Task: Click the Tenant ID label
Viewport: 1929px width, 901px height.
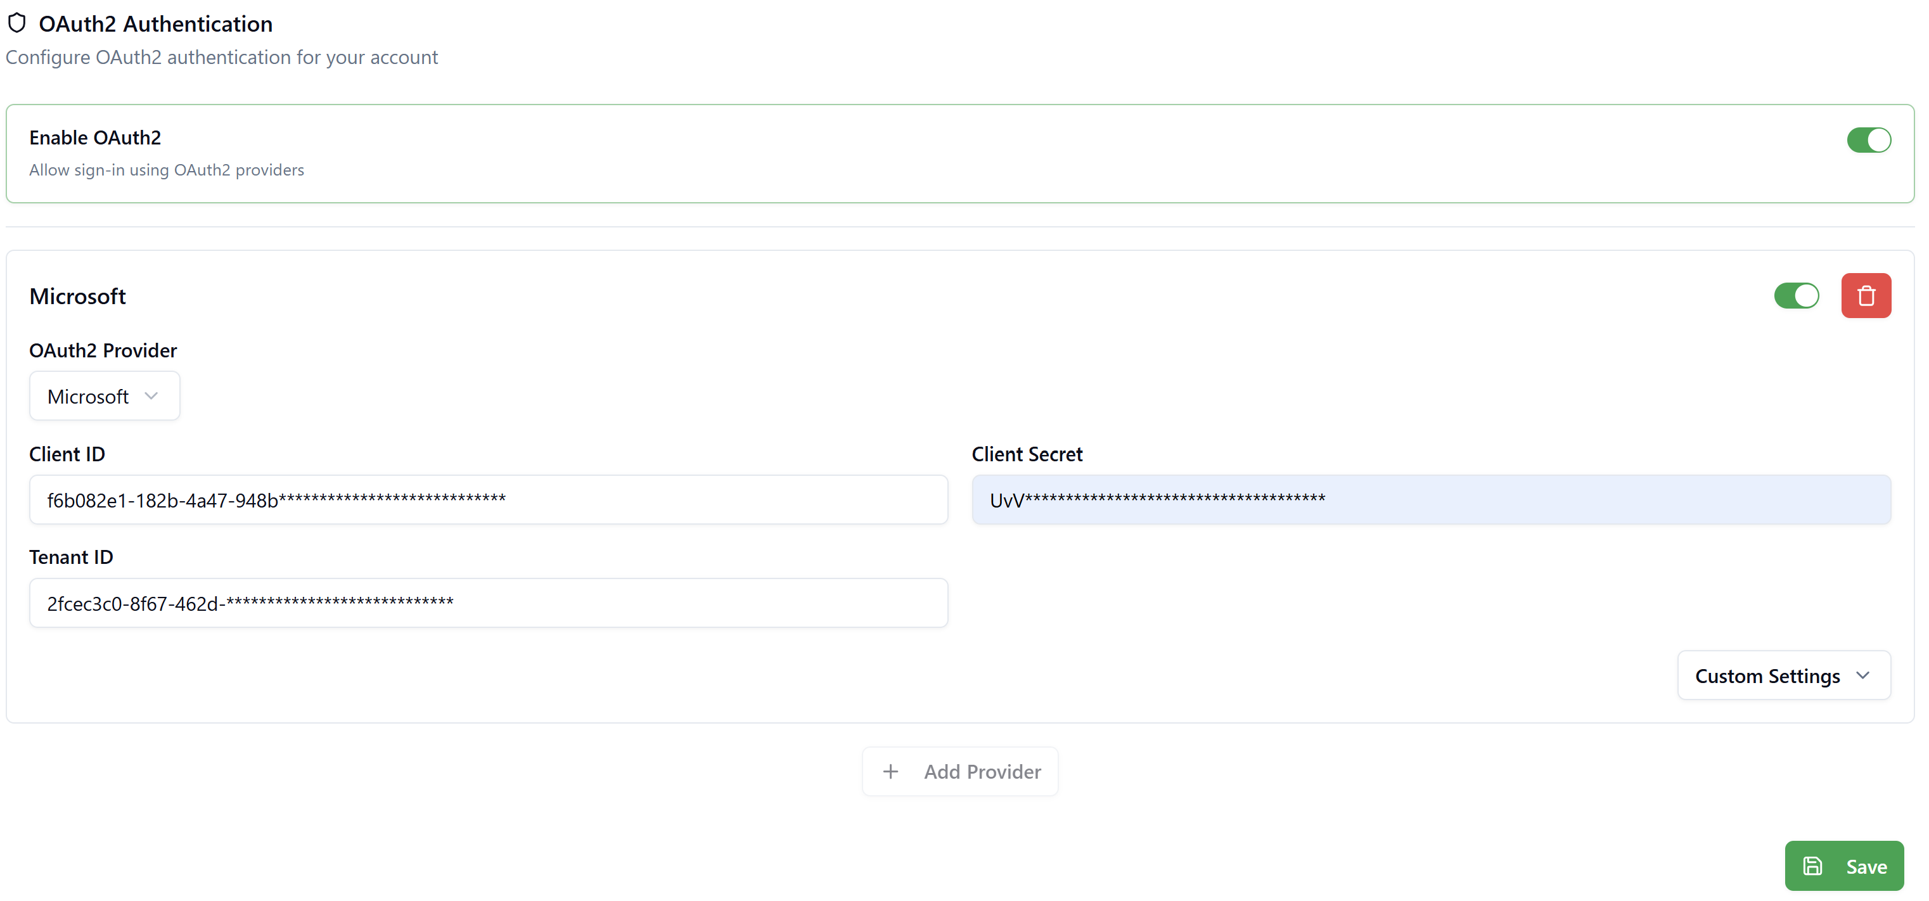Action: (x=71, y=557)
